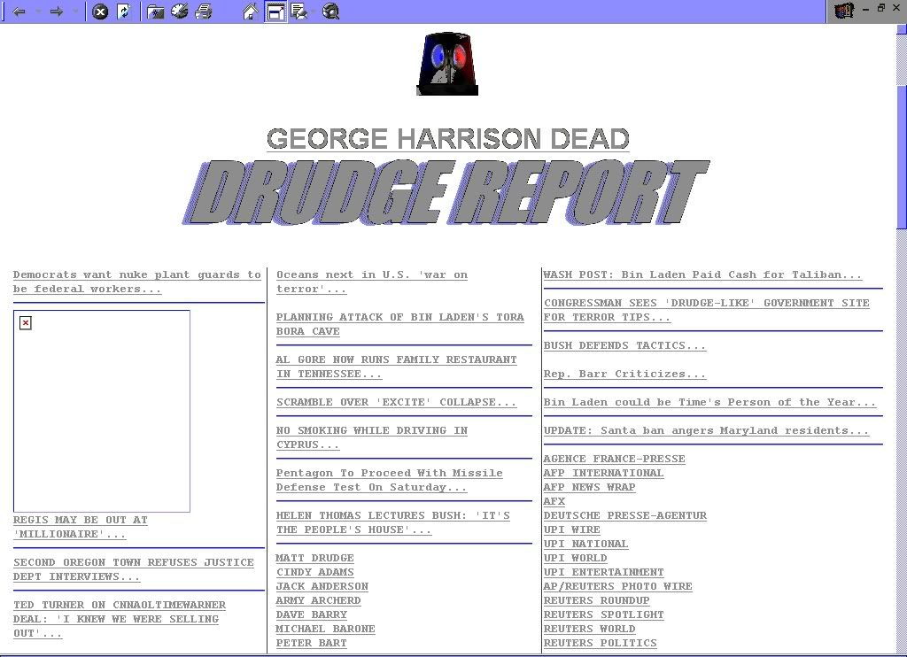Open the Forward history dropdown arrow
The image size is (907, 657).
click(x=75, y=12)
